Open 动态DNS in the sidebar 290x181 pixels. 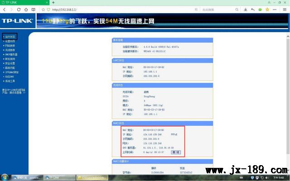[x=9, y=76]
